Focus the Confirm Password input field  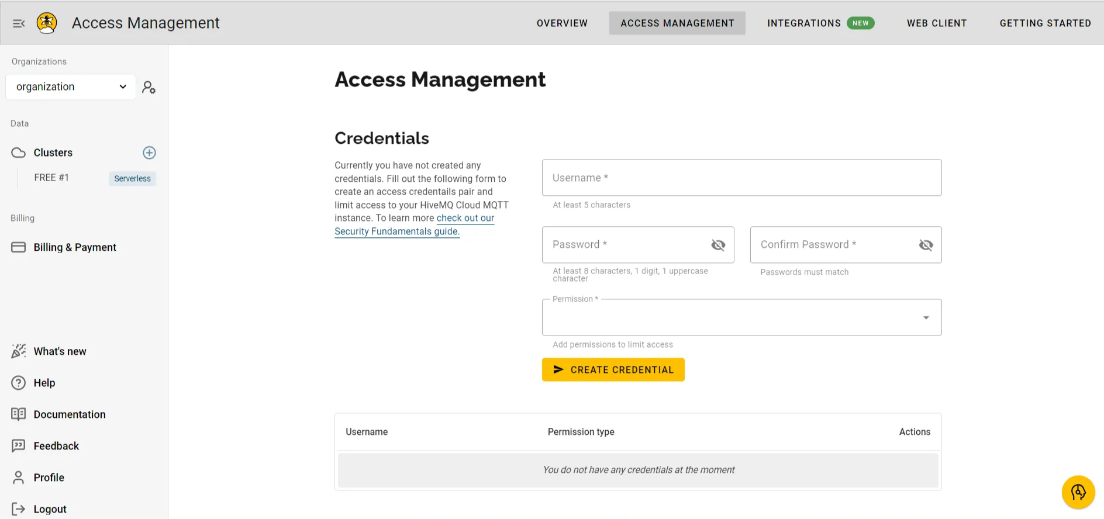pos(846,245)
